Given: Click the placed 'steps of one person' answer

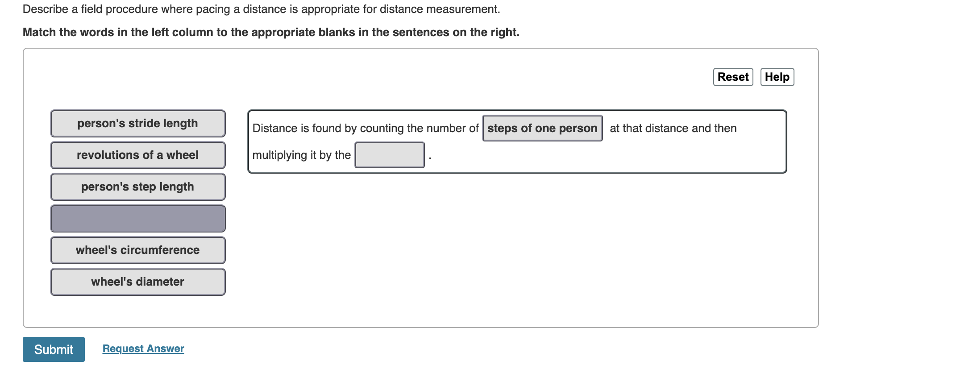Looking at the screenshot, I should coord(542,128).
